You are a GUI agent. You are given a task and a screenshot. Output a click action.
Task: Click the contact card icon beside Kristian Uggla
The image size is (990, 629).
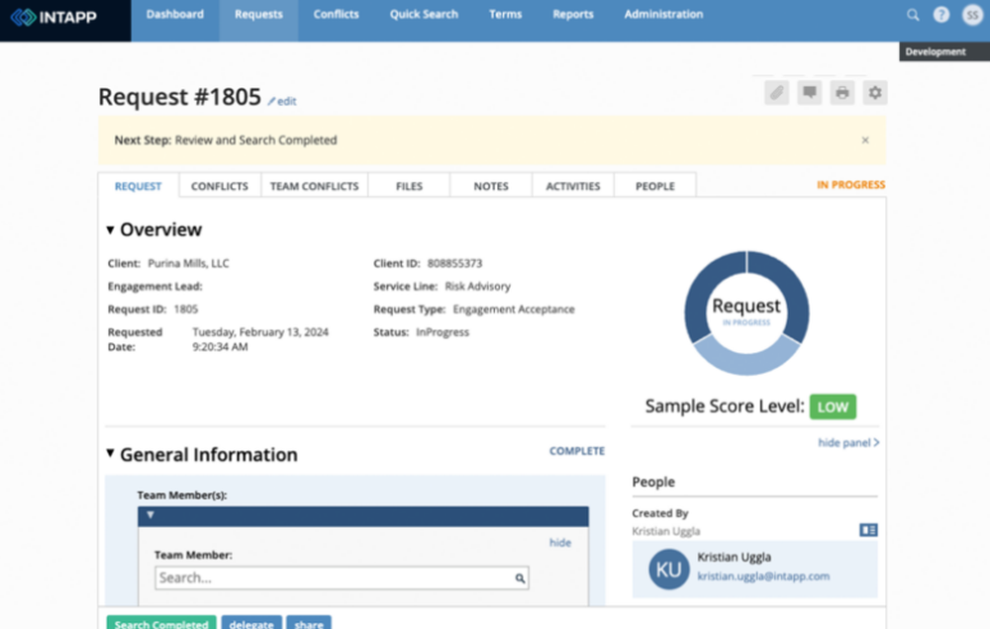pyautogui.click(x=869, y=530)
